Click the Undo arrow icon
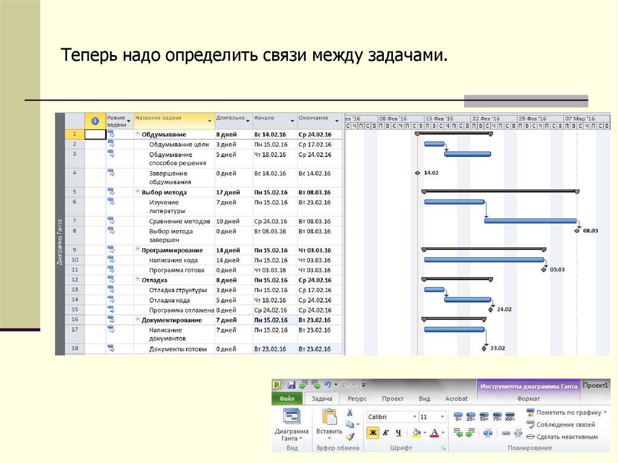 pyautogui.click(x=327, y=385)
